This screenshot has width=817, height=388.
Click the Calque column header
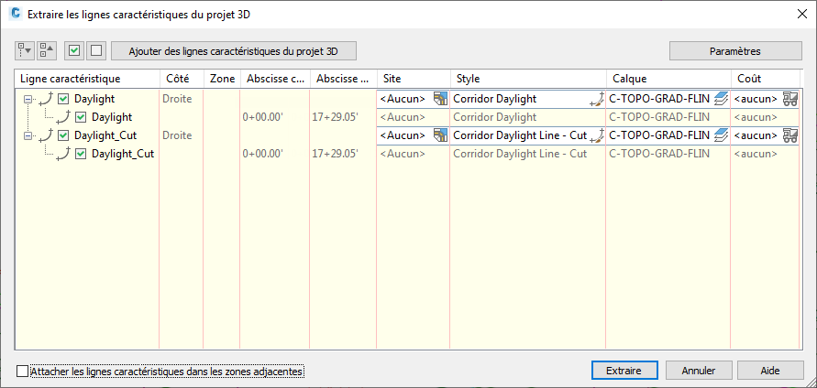(668, 80)
